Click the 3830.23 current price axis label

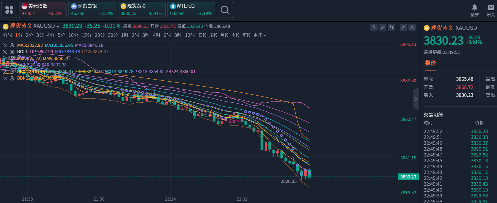tap(408, 177)
